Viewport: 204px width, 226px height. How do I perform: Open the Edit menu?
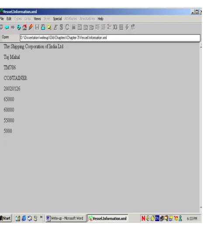point(9,19)
